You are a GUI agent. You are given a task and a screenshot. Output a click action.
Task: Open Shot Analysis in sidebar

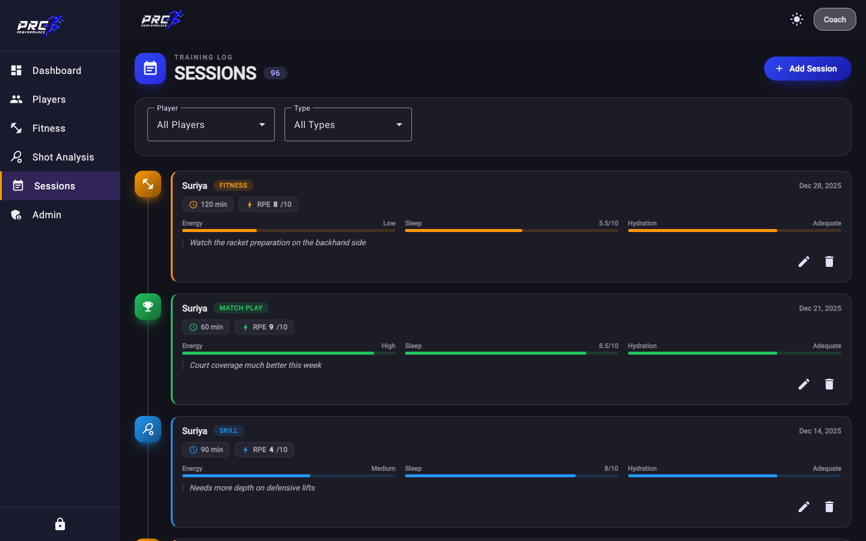click(60, 157)
